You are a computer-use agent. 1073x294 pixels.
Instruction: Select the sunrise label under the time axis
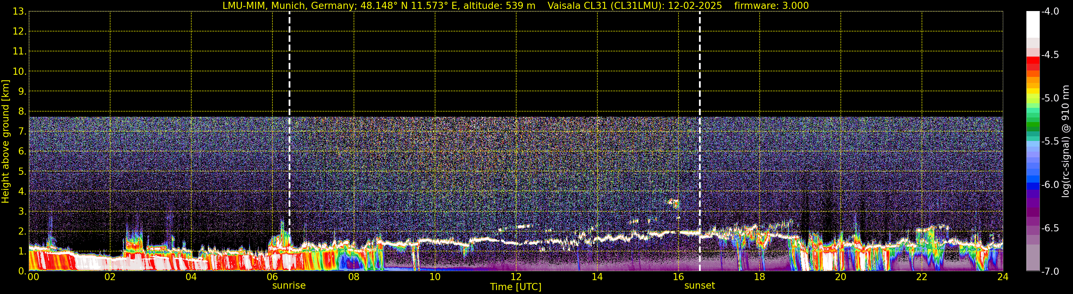coord(289,286)
